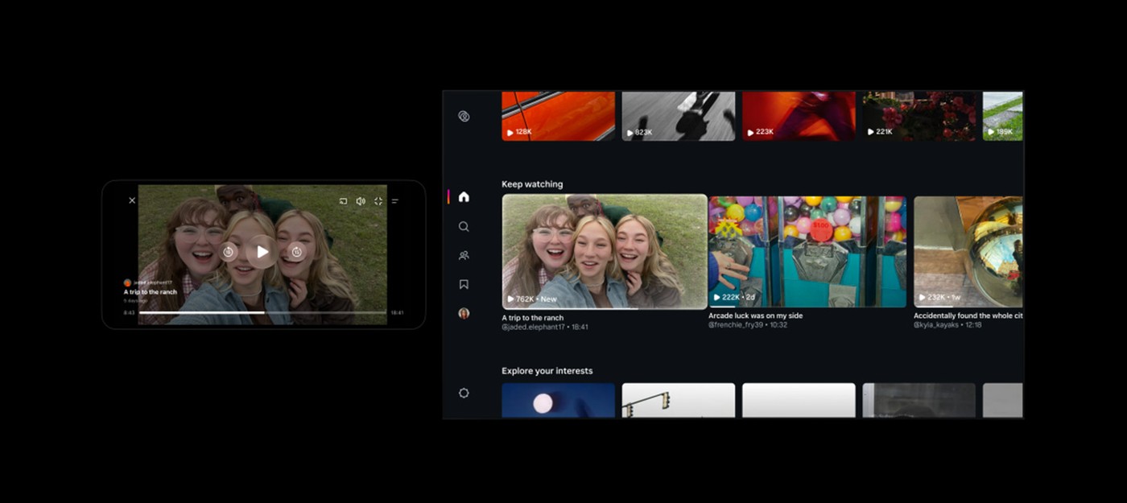
Task: Select the traffic light thumbnail under Explore
Action: pyautogui.click(x=679, y=400)
